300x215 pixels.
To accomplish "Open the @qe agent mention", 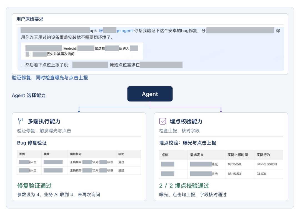I will [x=116, y=31].
